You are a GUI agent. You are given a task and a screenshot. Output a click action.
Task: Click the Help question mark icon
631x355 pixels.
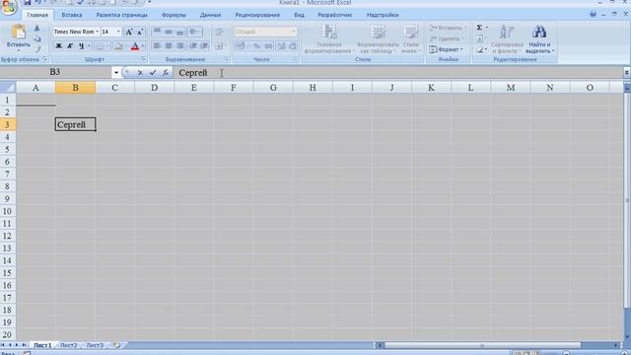click(593, 14)
